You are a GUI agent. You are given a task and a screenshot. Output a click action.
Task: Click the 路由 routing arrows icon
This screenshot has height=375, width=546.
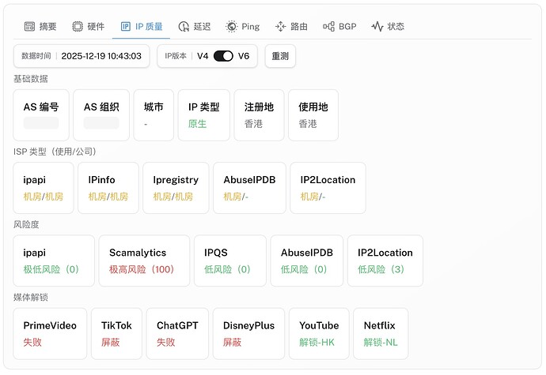pos(280,26)
